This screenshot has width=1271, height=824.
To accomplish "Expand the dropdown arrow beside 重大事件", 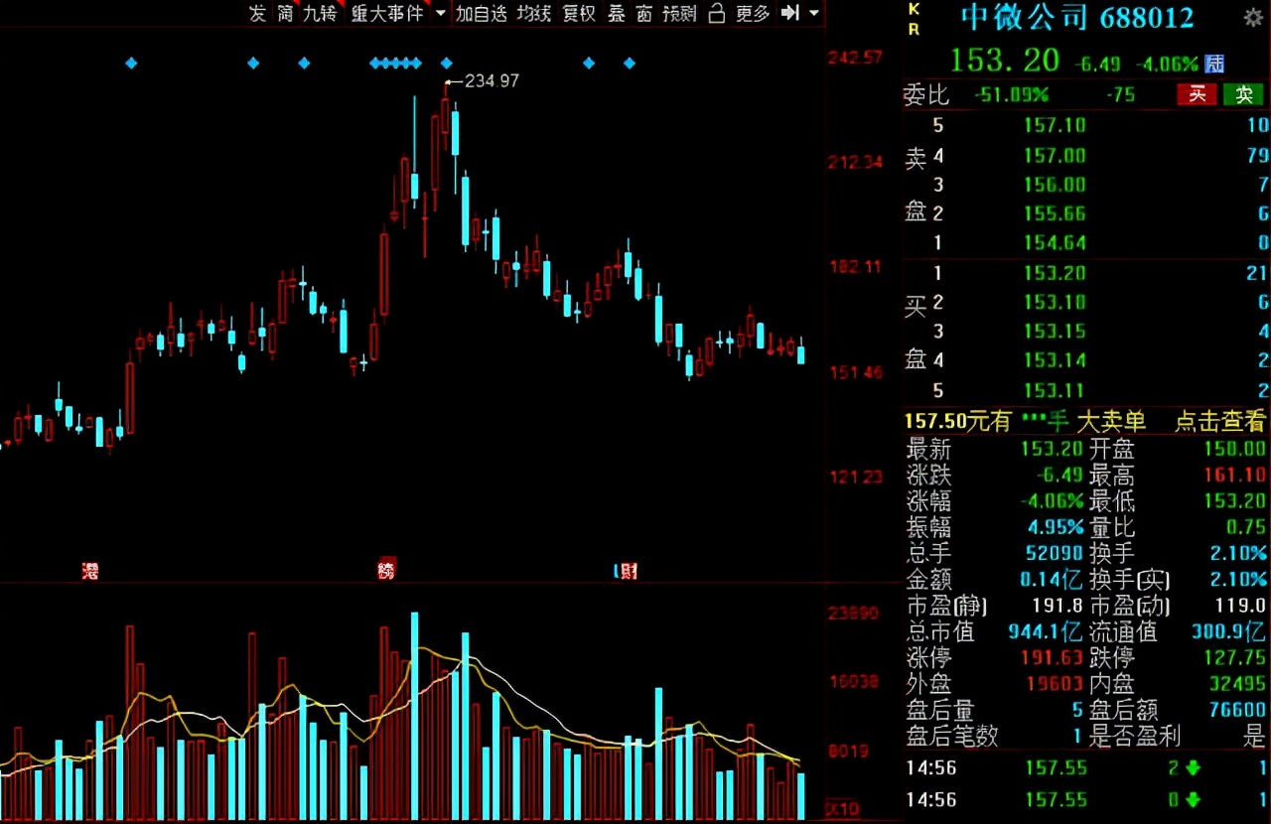I will 441,13.
